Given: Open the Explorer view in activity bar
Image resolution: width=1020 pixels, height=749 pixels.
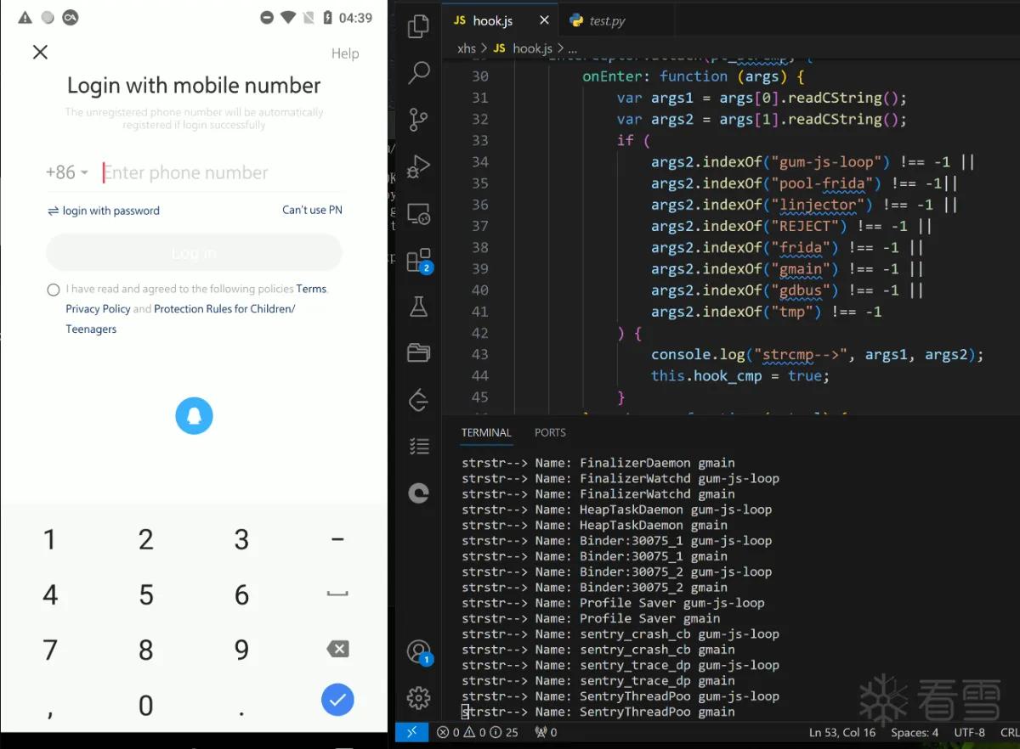Looking at the screenshot, I should (x=418, y=25).
